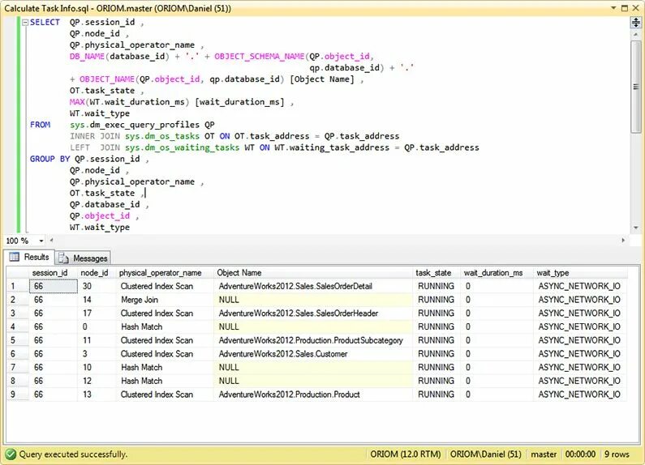The width and height of the screenshot is (645, 465).
Task: Click AdventureWorks2012.Production.Product cell
Action: 313,395
